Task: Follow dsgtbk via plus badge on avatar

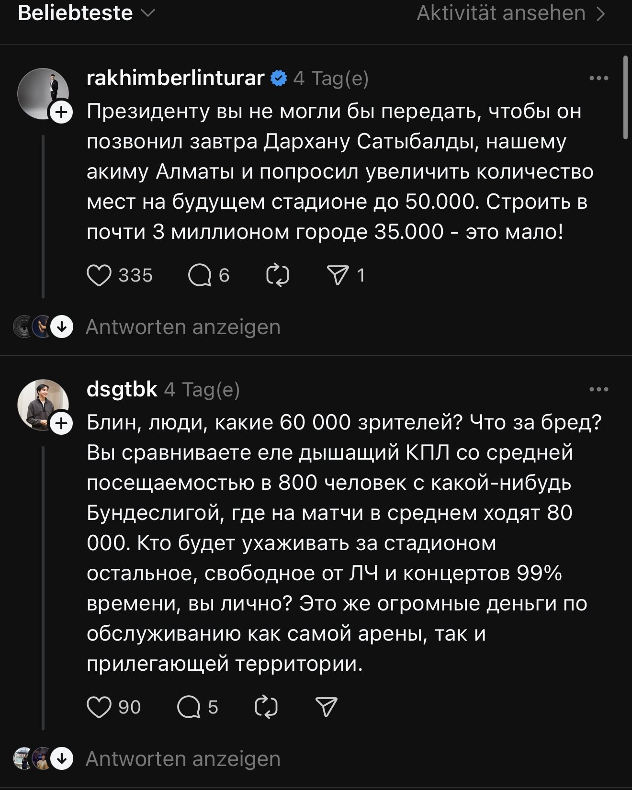Action: click(x=62, y=424)
